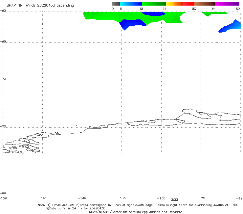Image resolution: width=243 pixels, height=214 pixels.
Task: Click the color bar label '5'
Action: [121, 9]
